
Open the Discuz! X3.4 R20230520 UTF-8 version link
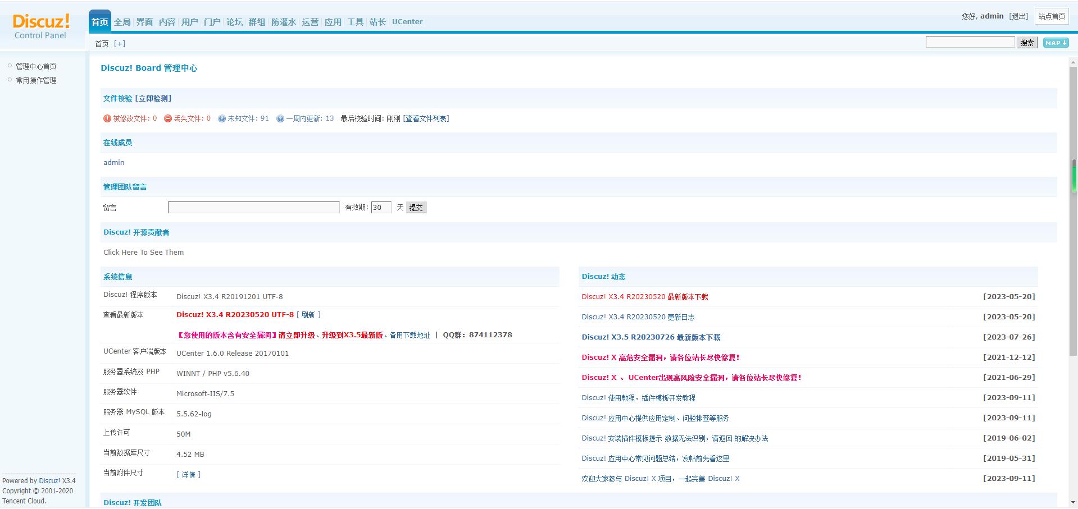point(235,315)
